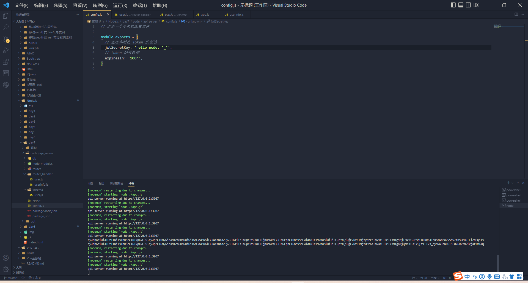Open the Accounts icon in activity bar
Screen dimensions: 528x283
6,258
